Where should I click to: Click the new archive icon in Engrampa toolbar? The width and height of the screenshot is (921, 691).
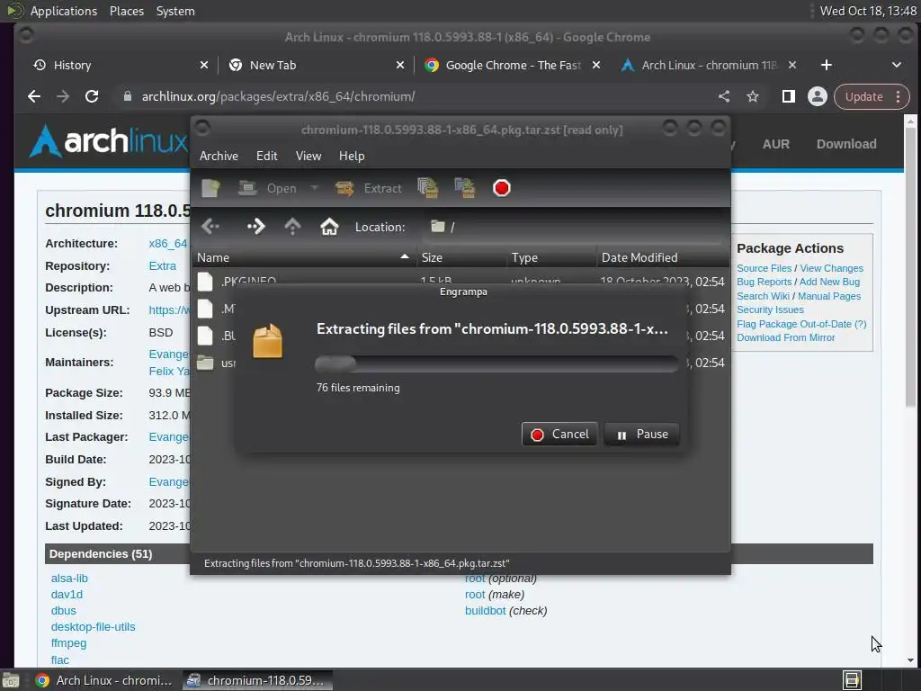210,188
